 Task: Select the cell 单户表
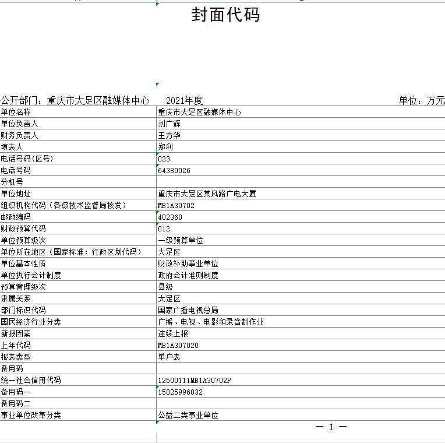point(301,356)
